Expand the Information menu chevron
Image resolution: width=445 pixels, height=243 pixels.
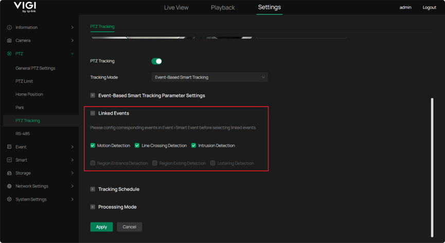(73, 28)
